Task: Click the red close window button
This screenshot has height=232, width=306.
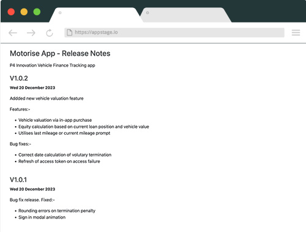Action: click(x=11, y=12)
